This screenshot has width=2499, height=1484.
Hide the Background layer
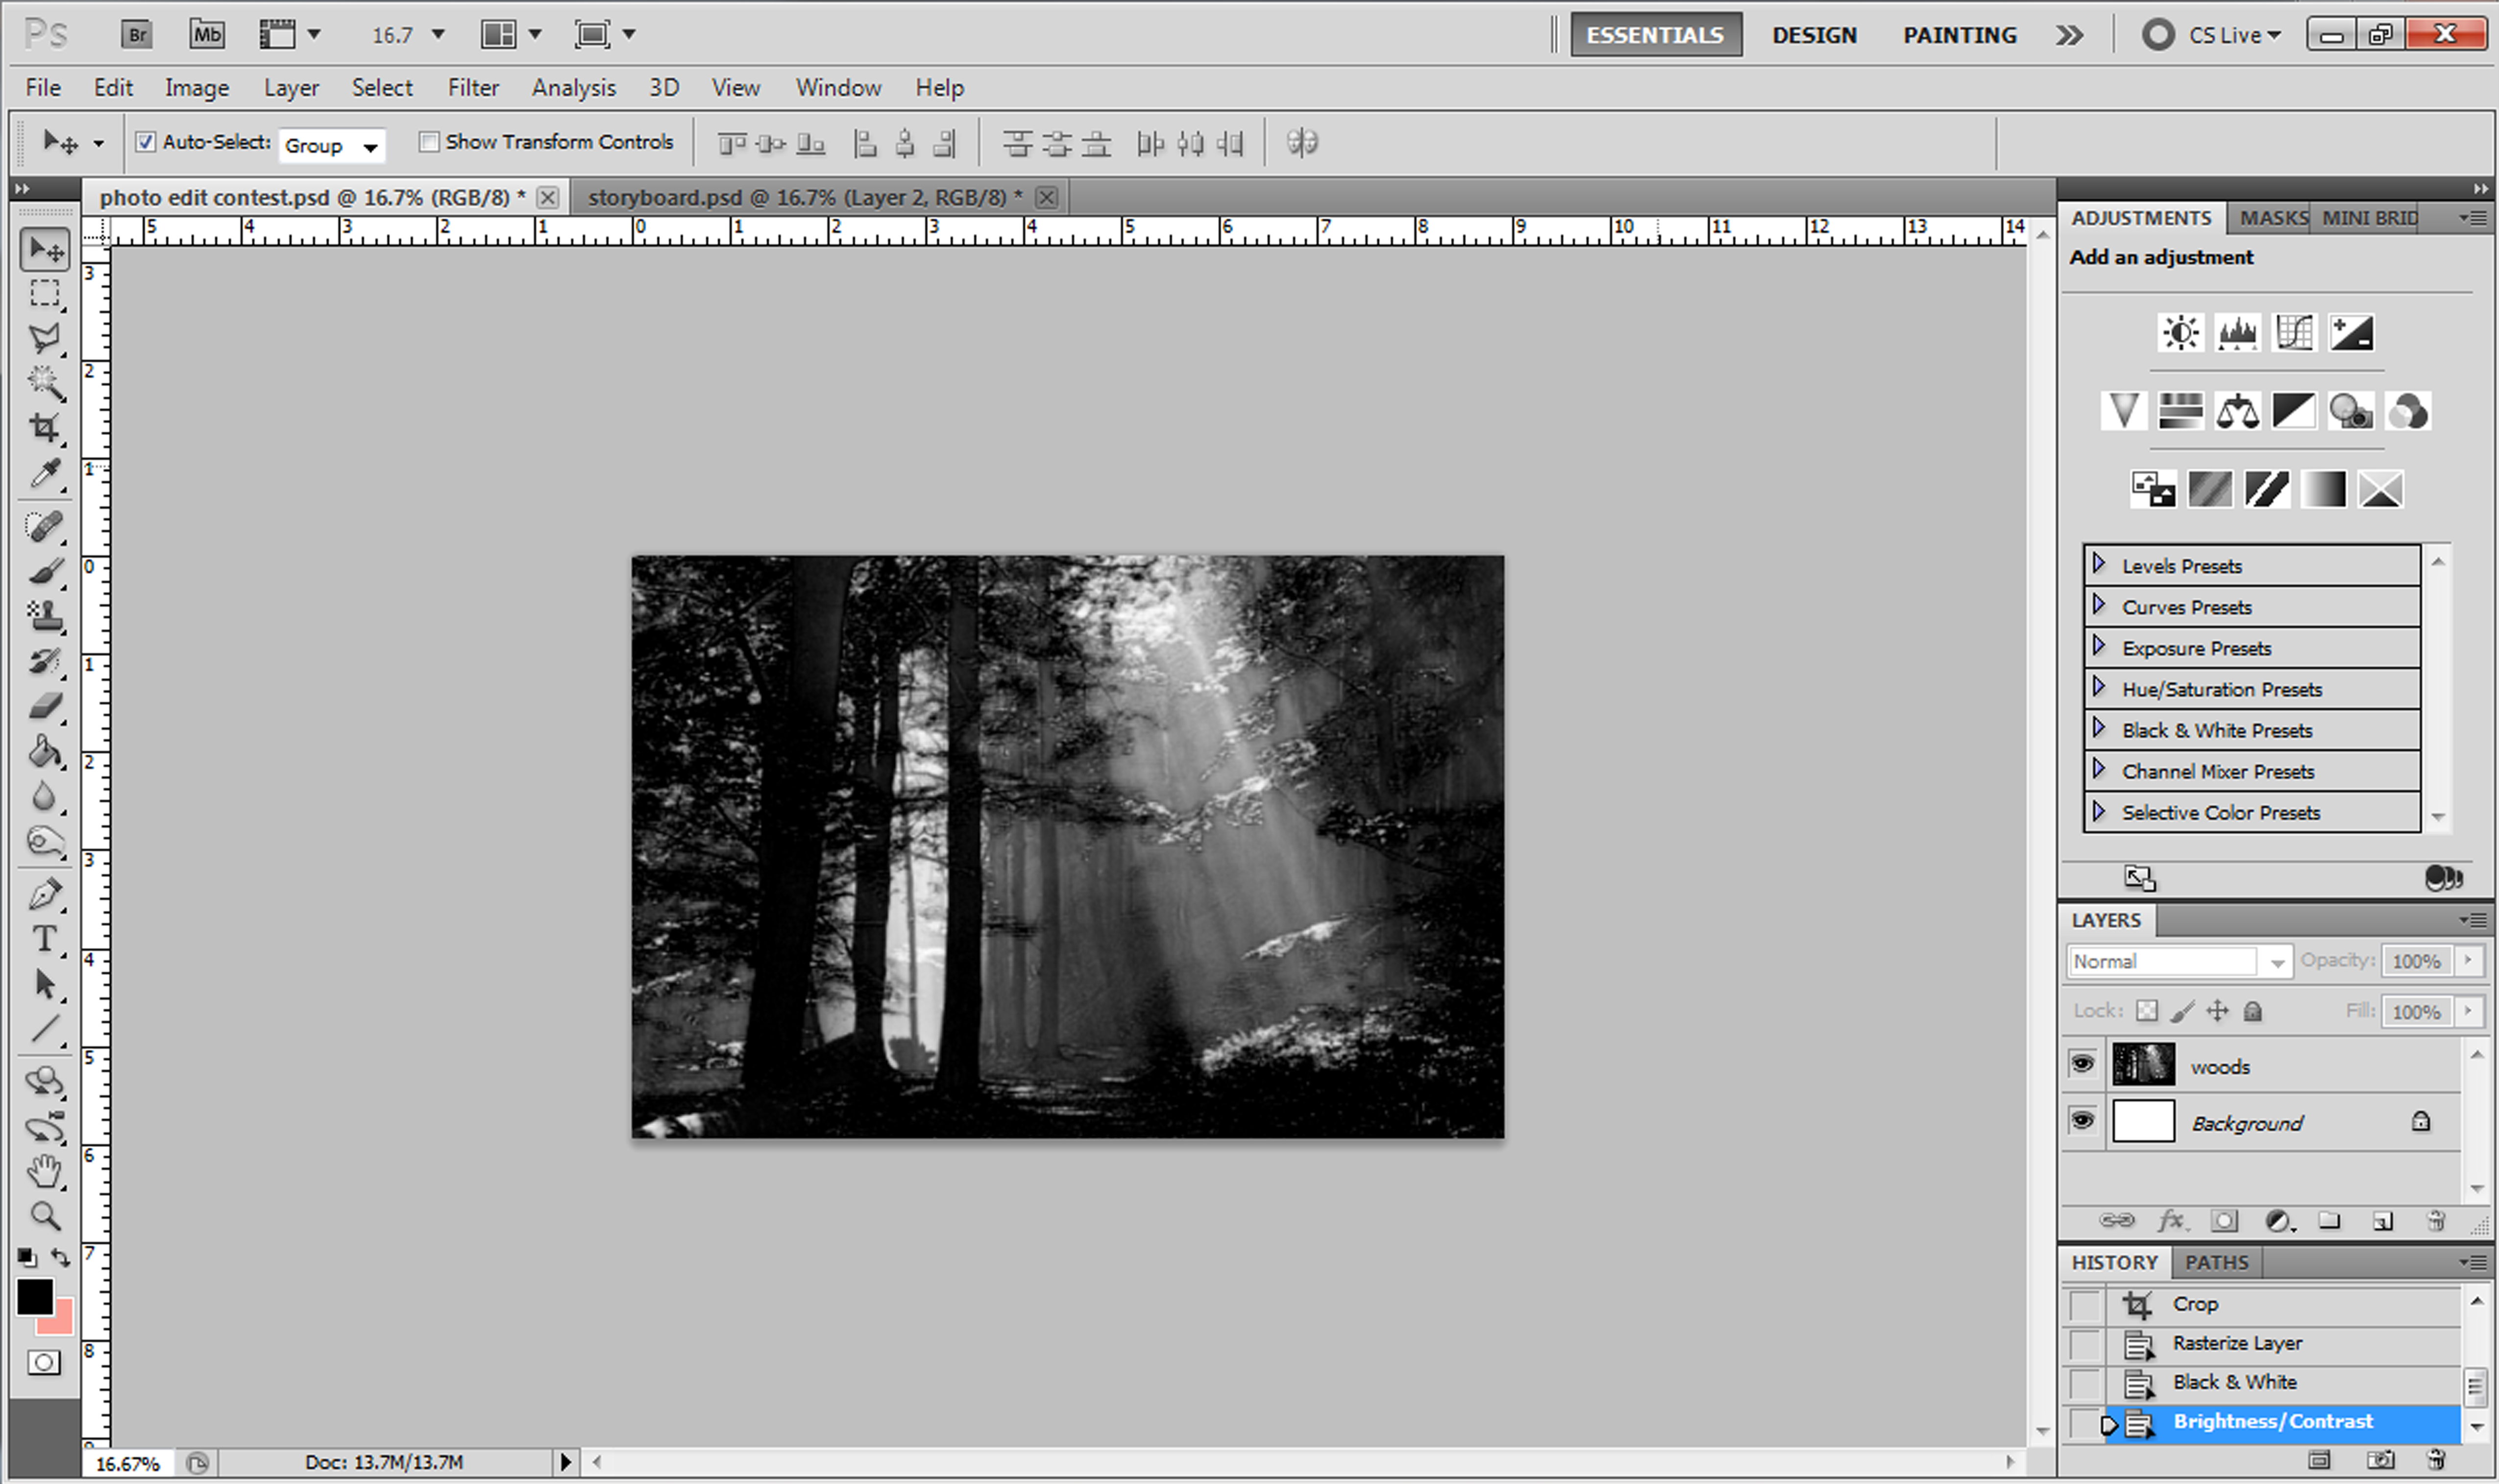[x=2083, y=1121]
